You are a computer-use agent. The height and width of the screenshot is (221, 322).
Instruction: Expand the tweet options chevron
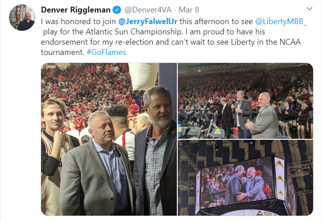pos(309,9)
